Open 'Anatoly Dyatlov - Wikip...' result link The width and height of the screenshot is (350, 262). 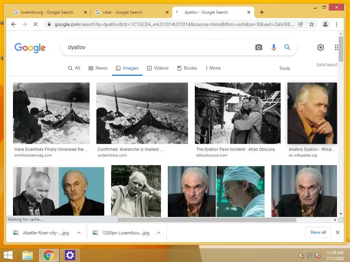312,149
